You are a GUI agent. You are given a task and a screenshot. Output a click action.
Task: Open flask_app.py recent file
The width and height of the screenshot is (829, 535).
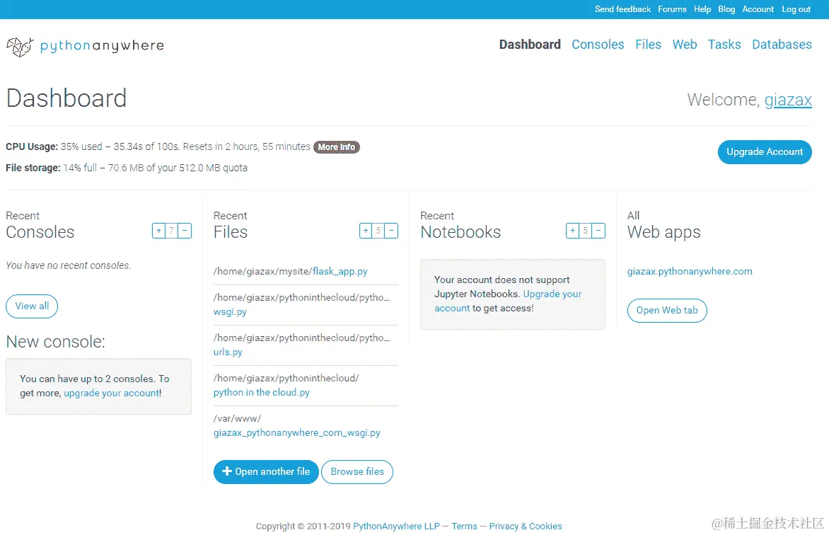point(340,272)
